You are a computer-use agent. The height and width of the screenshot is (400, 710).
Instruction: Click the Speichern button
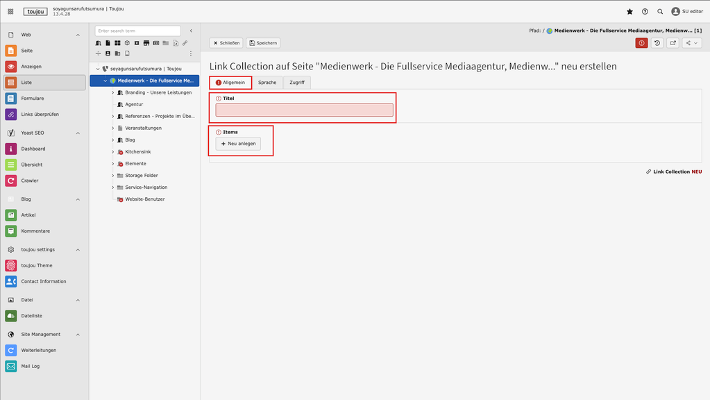point(263,43)
